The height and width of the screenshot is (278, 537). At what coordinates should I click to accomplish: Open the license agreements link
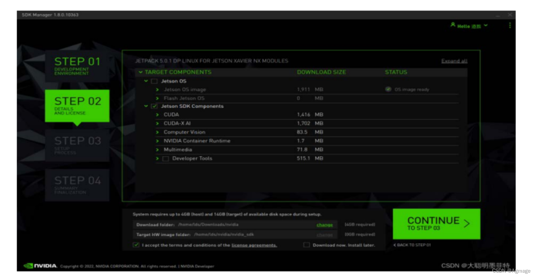click(x=254, y=245)
